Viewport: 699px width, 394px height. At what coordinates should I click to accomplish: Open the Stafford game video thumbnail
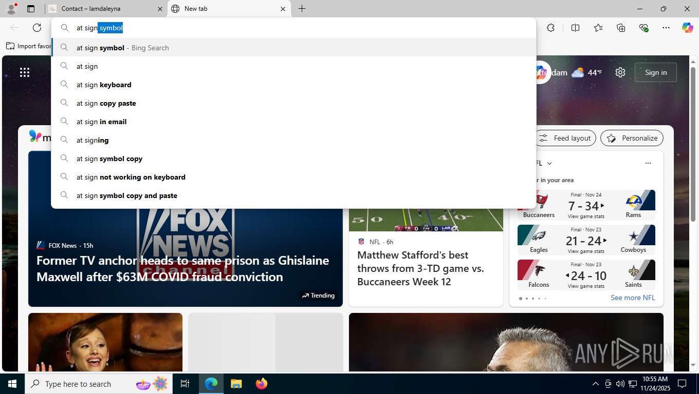coord(426,220)
